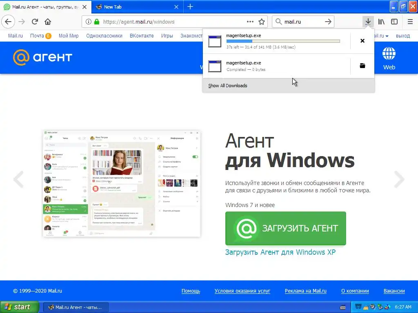Click the keyboard icon in taskbar
This screenshot has width=418, height=313.
[343, 307]
